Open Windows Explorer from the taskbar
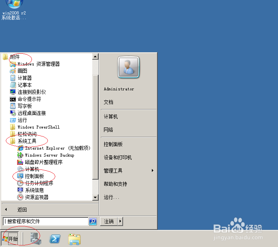278x247 pixels. (x=74, y=239)
